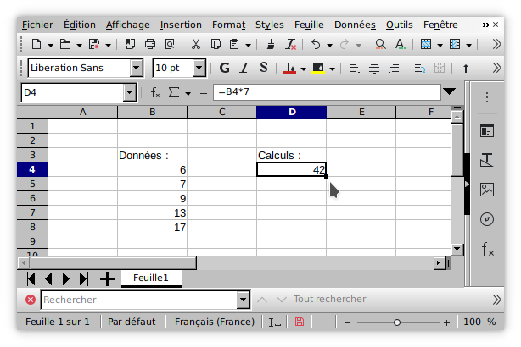Screen dimensions: 521x347
Task: Open the Navigator compass icon in sidebar
Action: [x=487, y=219]
